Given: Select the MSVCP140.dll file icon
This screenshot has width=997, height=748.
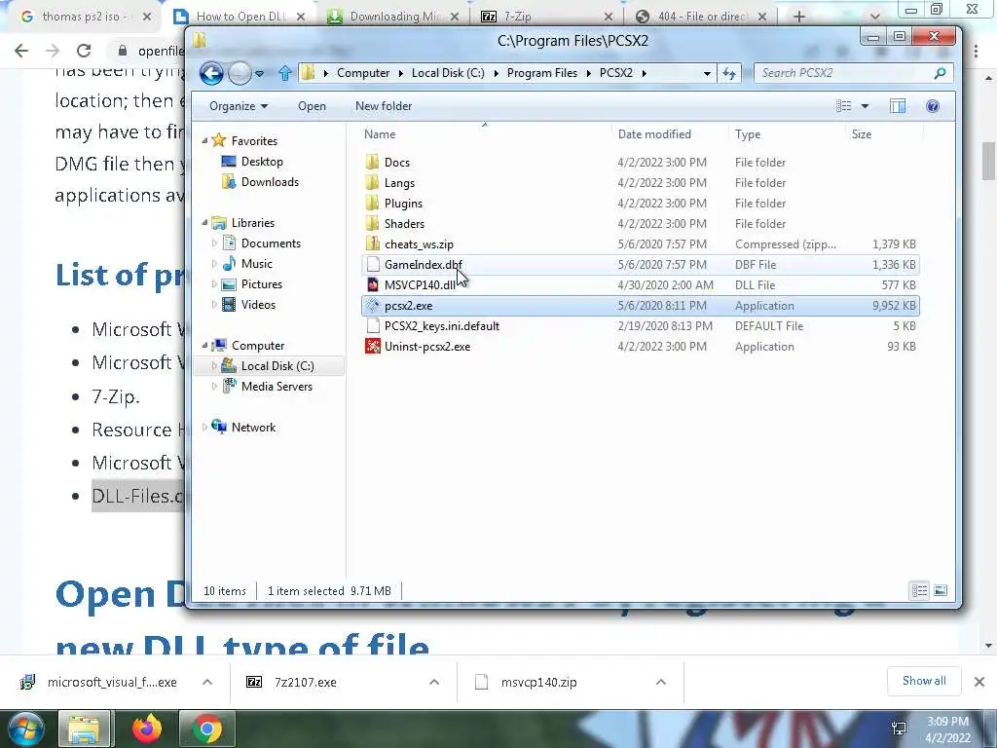Looking at the screenshot, I should coord(373,285).
